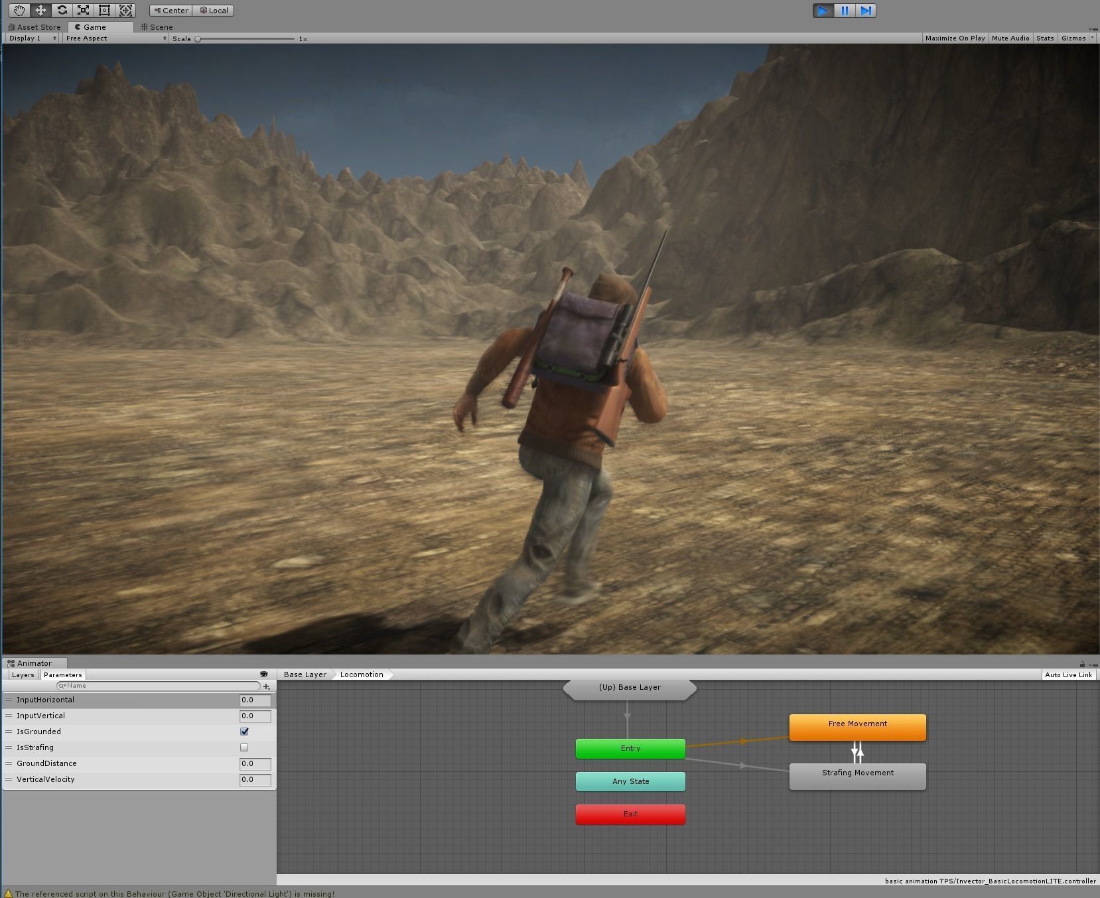Screen dimensions: 1100x898
Task: Select the Scale tool
Action: click(x=83, y=11)
